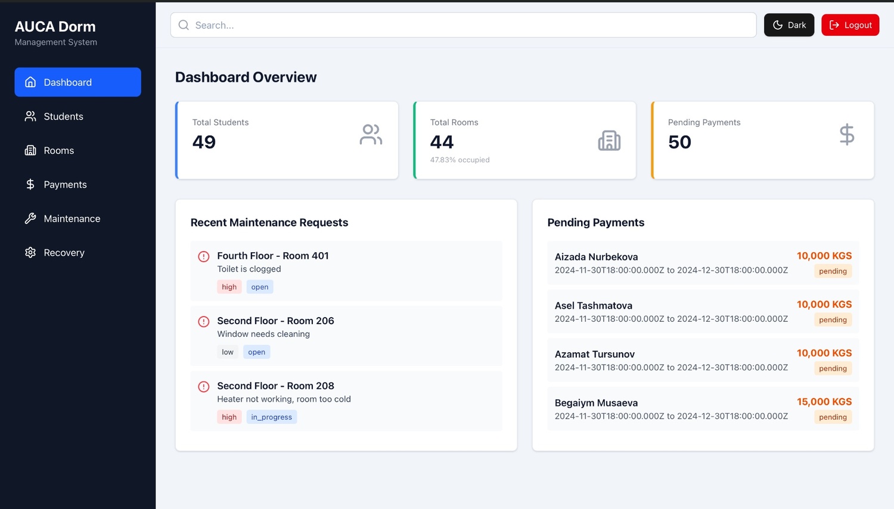Click the magnifier icon in search bar
The image size is (894, 509).
(184, 25)
